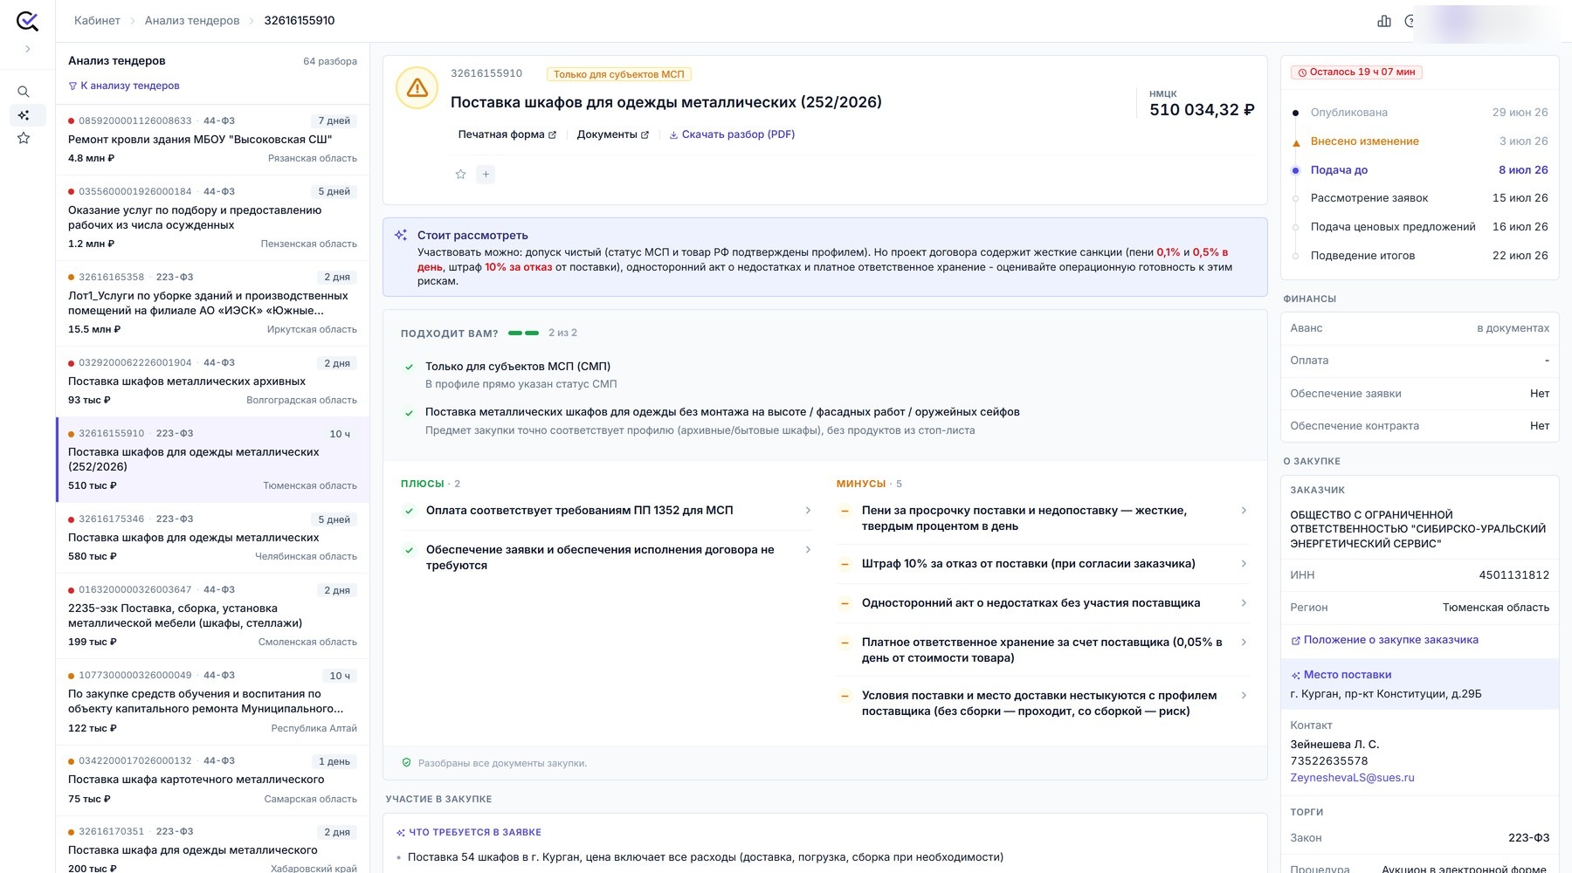Select the Подача до timeline step
Viewport: 1572px width, 873px height.
[x=1420, y=170]
